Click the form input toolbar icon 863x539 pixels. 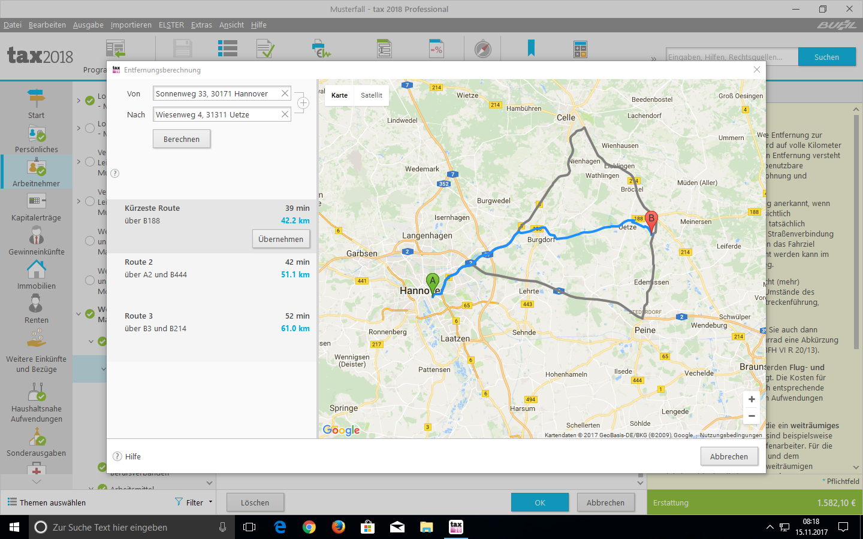coord(384,49)
